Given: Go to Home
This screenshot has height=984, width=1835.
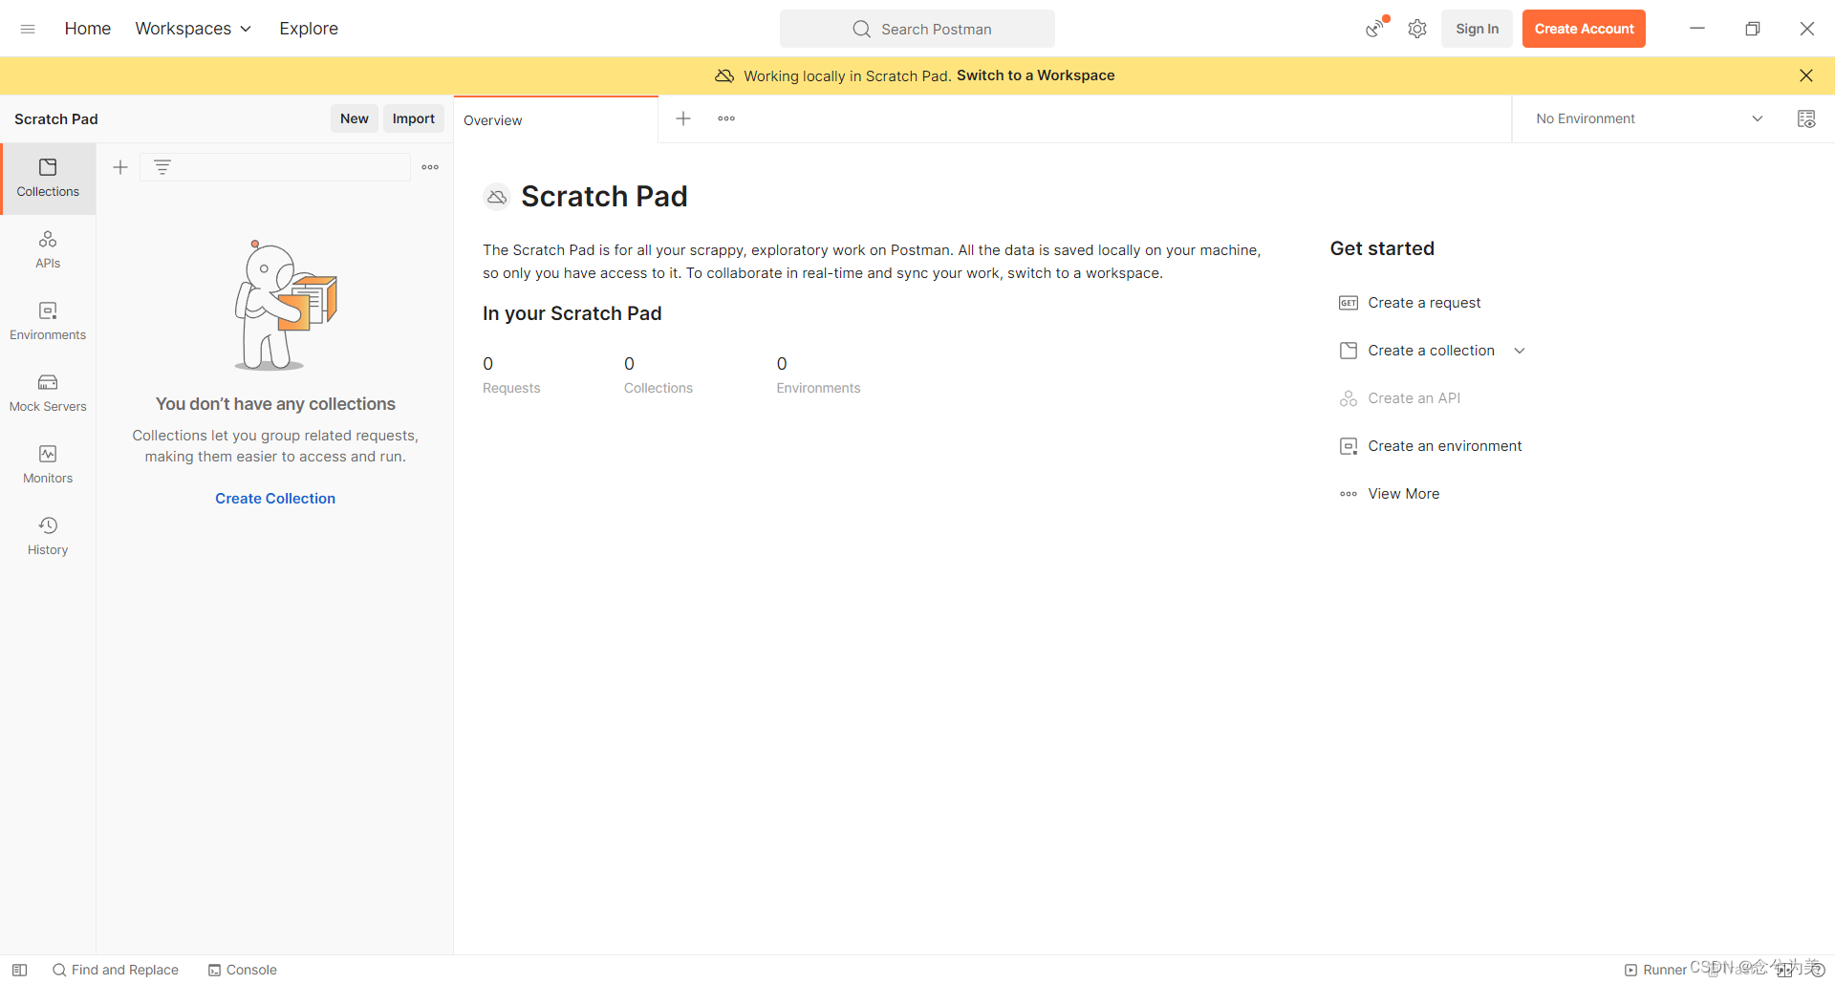Looking at the screenshot, I should (x=88, y=29).
